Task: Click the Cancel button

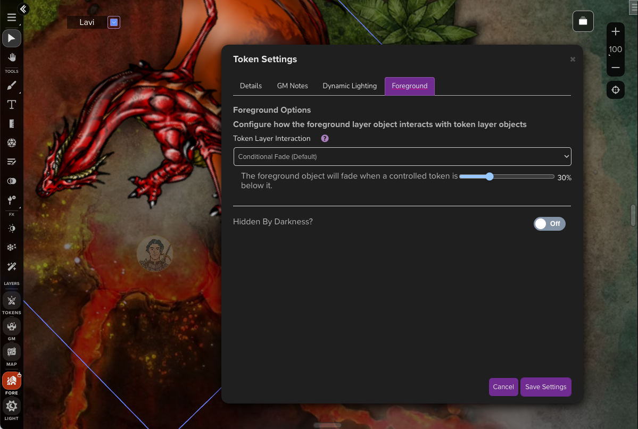Action: click(x=503, y=387)
